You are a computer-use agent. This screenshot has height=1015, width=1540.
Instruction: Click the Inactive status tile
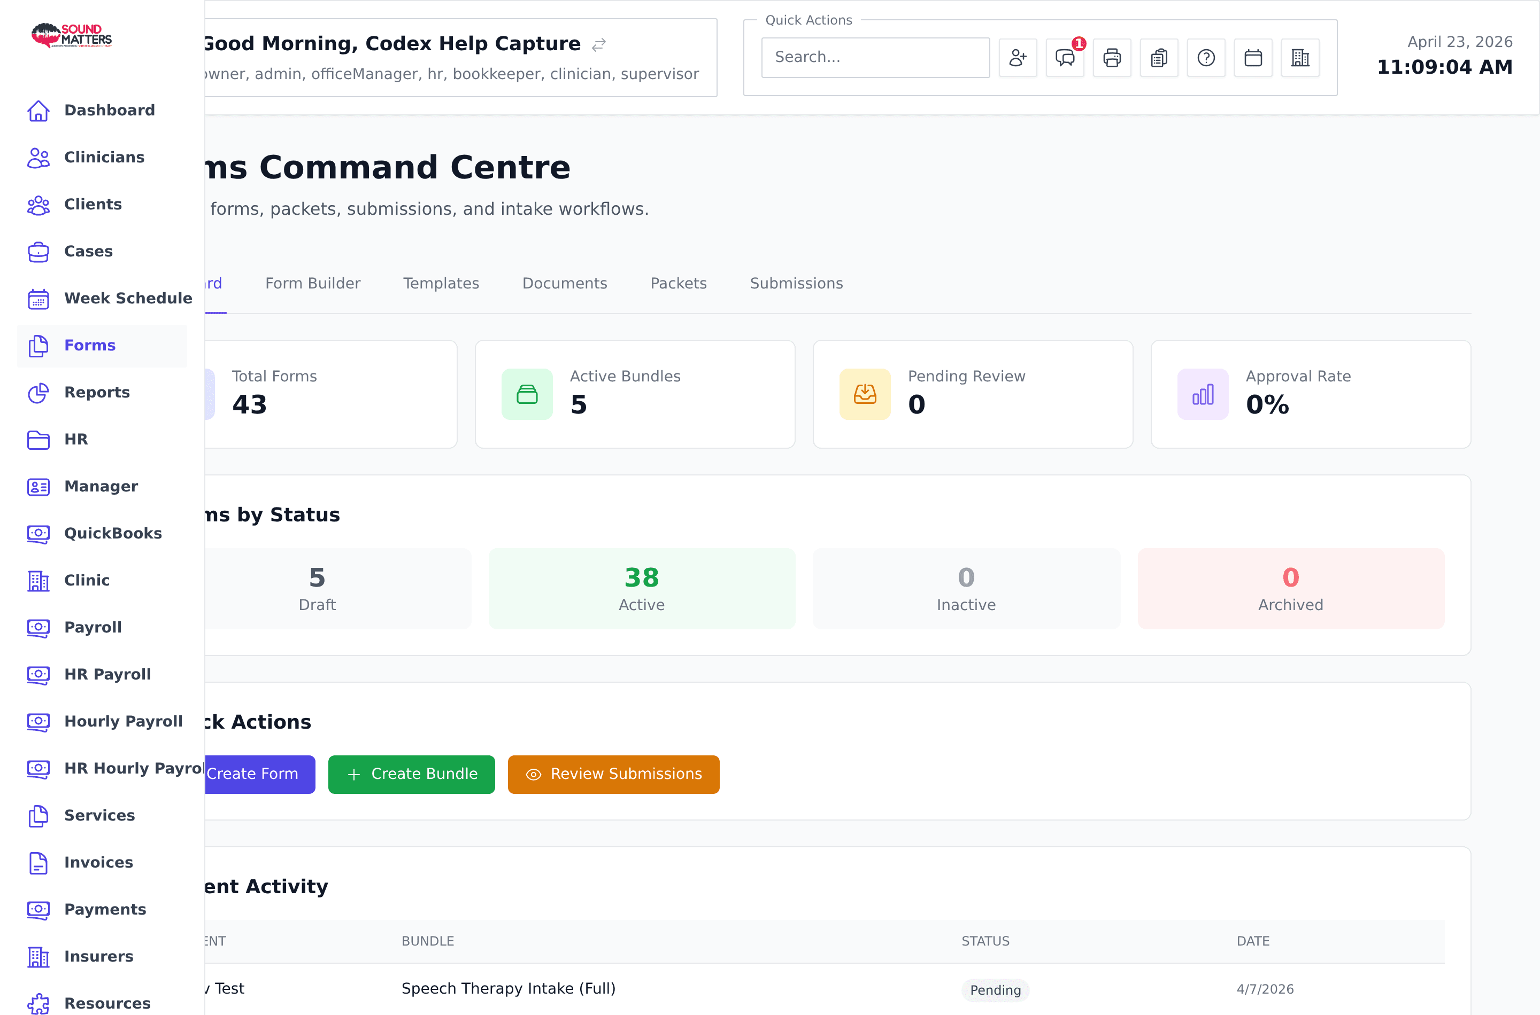966,588
